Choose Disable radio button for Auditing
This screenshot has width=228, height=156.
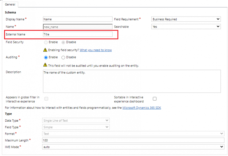pos(63,57)
